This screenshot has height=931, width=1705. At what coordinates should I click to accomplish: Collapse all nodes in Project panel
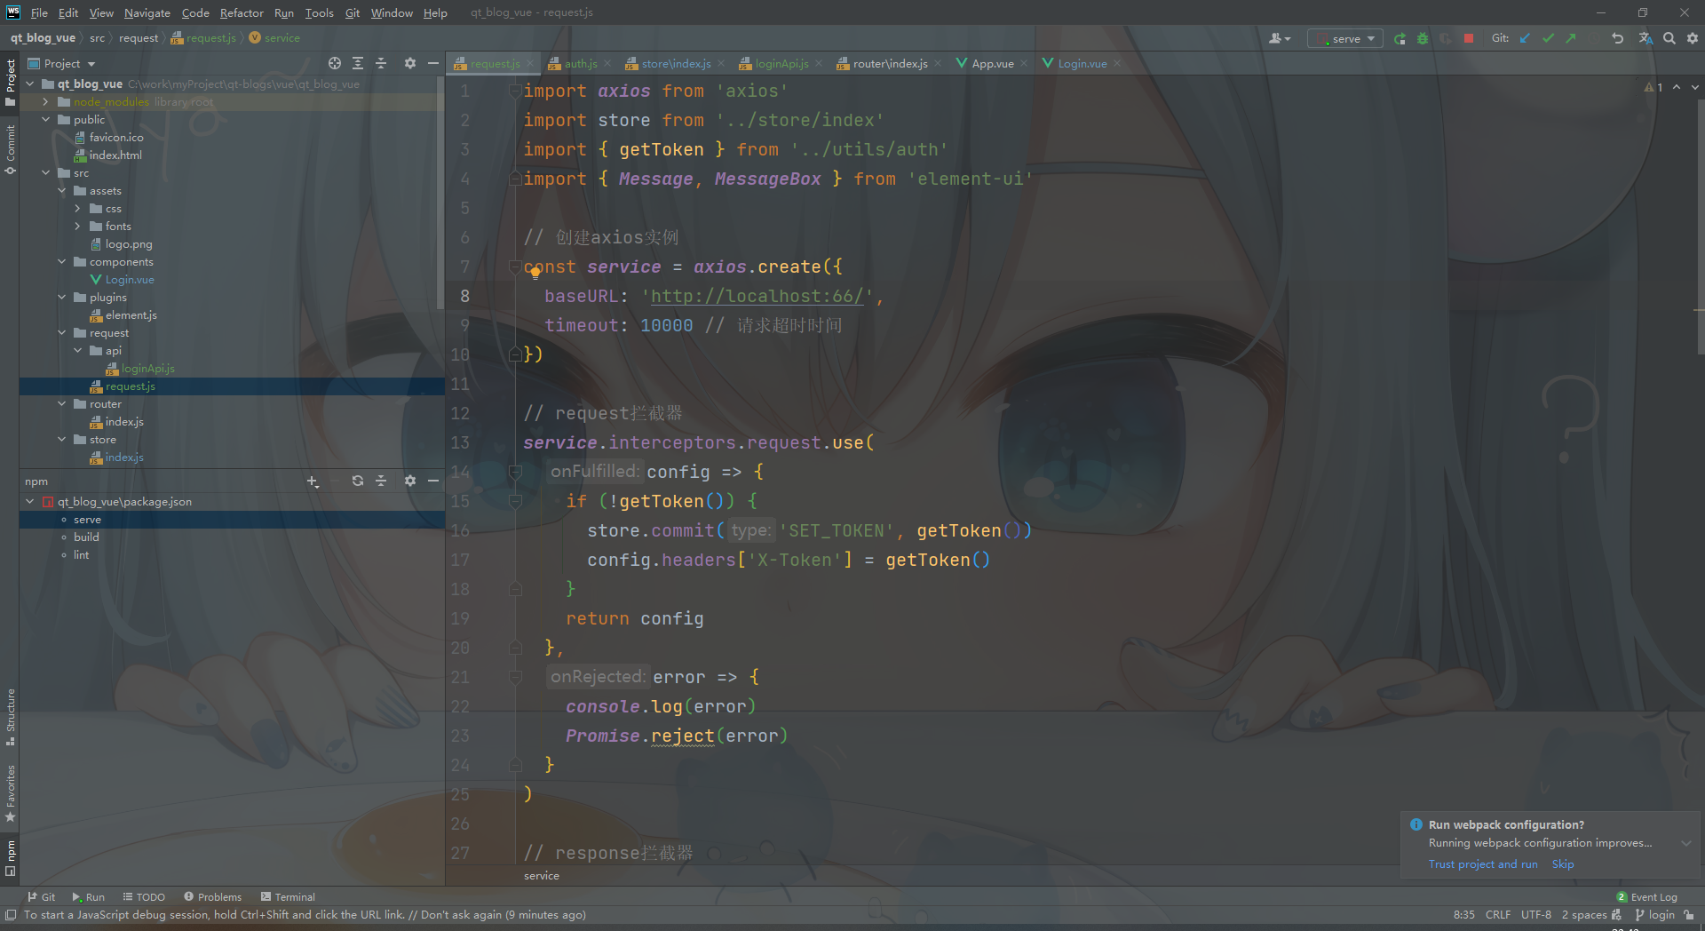click(381, 63)
